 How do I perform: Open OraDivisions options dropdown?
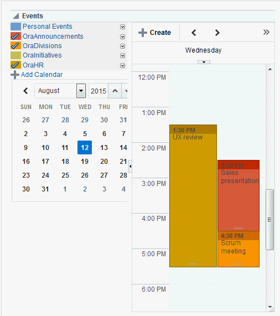(x=122, y=46)
